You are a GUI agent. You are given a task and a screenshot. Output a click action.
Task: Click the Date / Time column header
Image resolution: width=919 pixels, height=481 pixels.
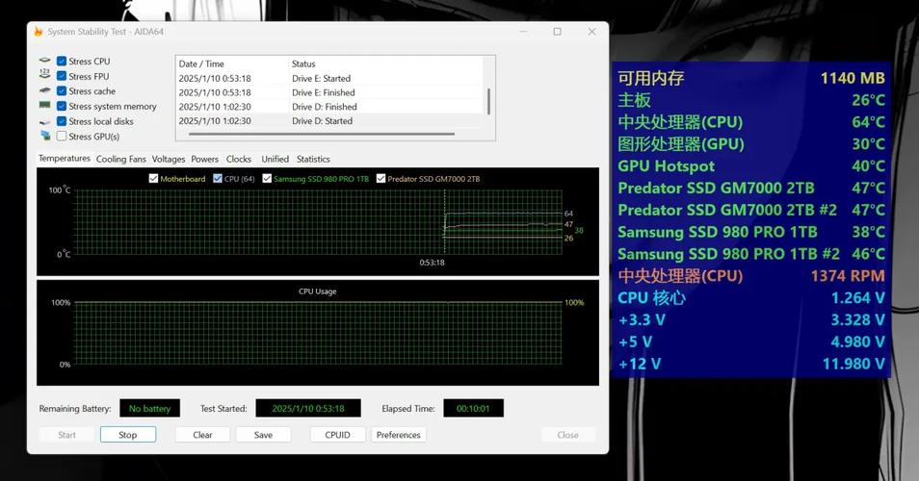(232, 63)
